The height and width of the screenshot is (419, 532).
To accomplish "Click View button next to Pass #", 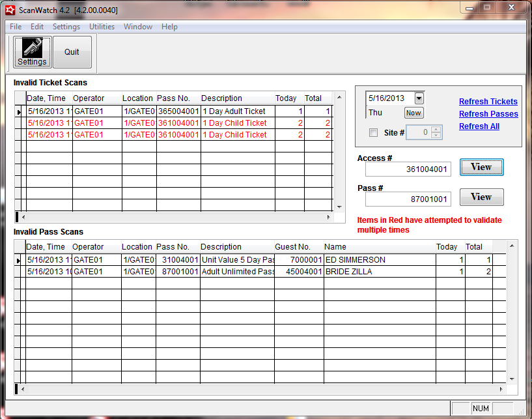I will tap(481, 197).
